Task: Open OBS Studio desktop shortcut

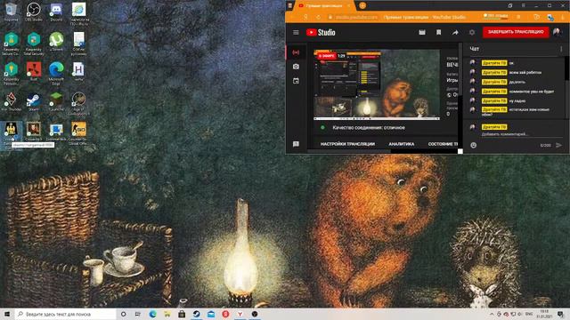Action: pyautogui.click(x=34, y=12)
